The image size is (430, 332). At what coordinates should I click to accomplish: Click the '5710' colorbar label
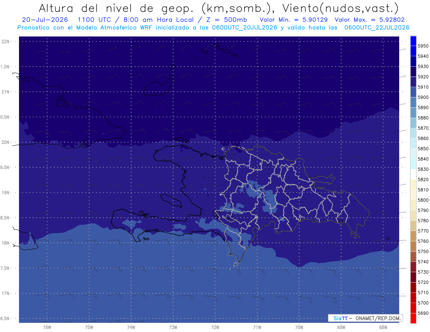[423, 293]
